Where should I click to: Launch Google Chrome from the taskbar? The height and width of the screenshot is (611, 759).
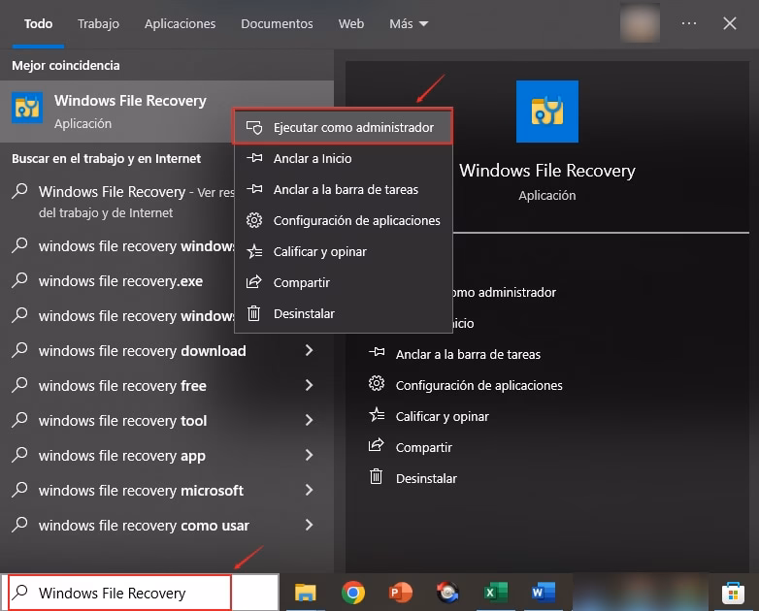353,593
